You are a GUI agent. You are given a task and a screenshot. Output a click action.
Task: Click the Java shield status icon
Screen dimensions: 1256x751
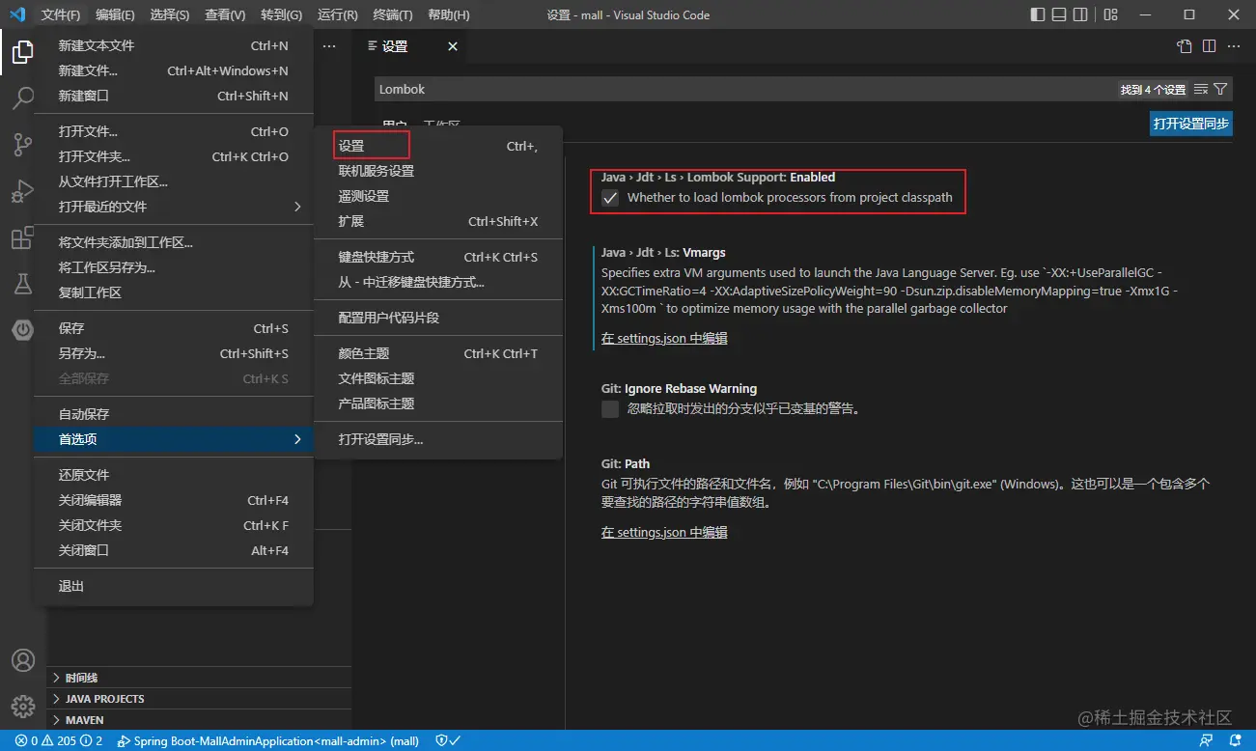click(x=447, y=740)
